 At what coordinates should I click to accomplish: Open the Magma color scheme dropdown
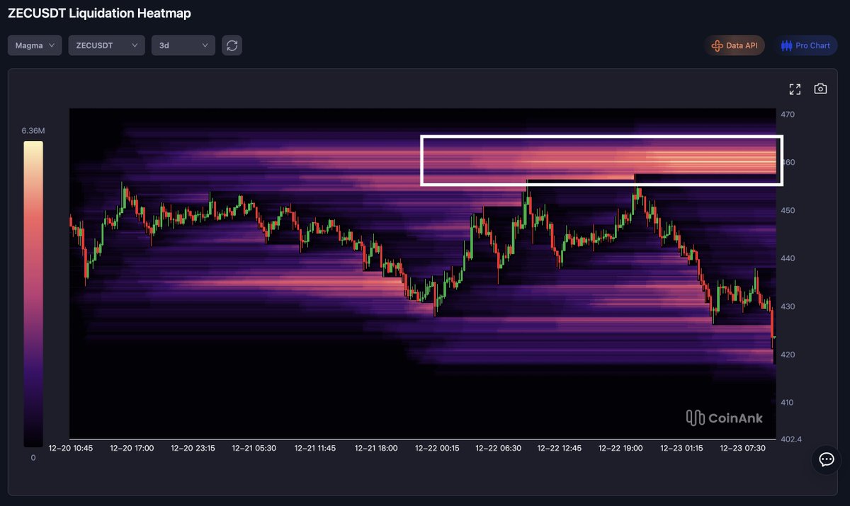[x=34, y=45]
